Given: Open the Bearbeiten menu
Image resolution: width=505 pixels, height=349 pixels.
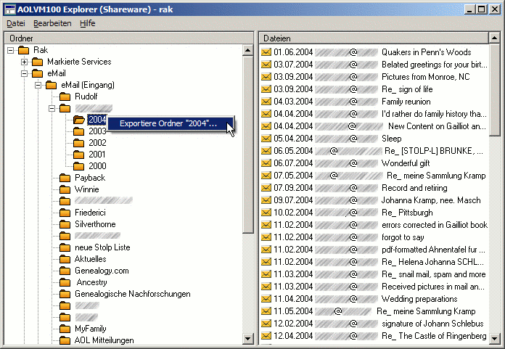Looking at the screenshot, I should click(52, 23).
